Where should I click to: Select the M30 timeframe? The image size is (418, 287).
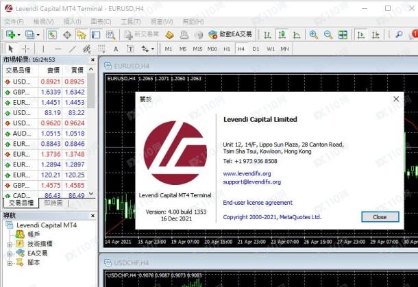[212, 49]
